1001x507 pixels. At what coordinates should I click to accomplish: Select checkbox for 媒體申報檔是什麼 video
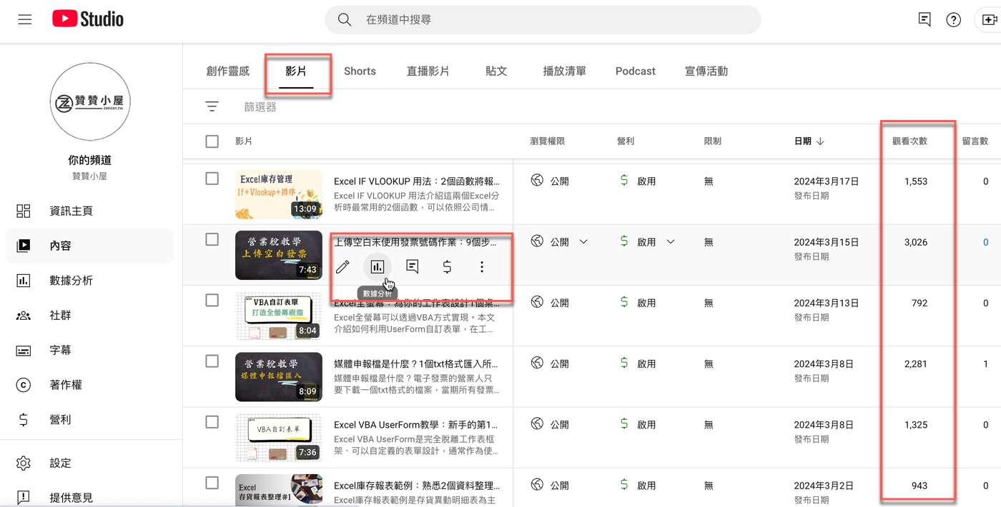point(212,361)
